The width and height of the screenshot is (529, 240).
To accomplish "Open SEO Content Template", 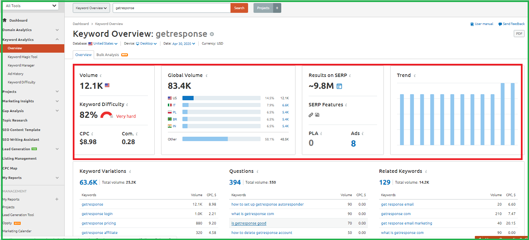I will [21, 130].
